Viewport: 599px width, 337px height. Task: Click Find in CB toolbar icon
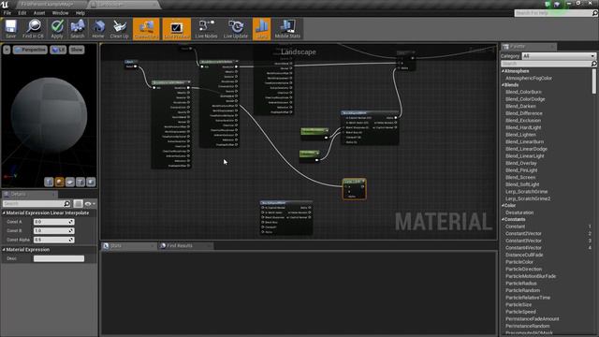click(x=34, y=29)
